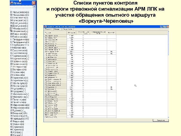Select list item 22 Валерино(ч)
Screen dimensions: 181x136
coord(18,70)
